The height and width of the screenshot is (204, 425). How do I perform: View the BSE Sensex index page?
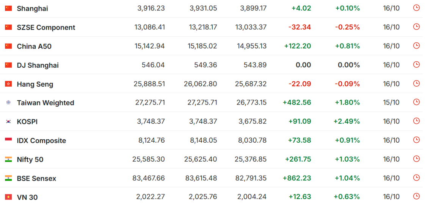pyautogui.click(x=36, y=178)
